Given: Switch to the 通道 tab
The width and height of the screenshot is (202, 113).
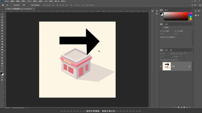Looking at the screenshot, I should tap(166, 50).
